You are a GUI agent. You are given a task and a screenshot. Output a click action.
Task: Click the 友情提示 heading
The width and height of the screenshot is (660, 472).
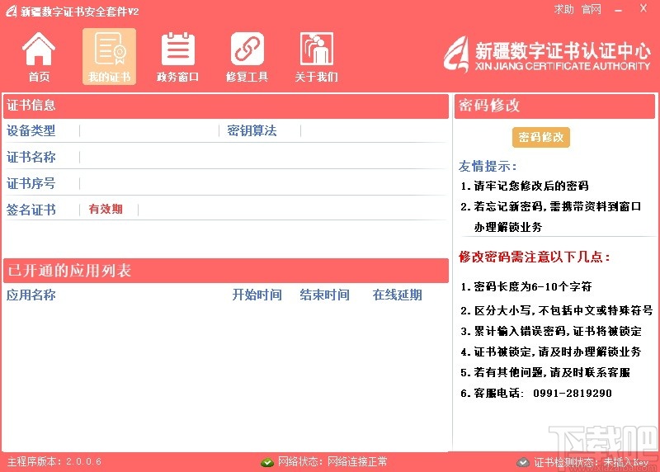488,166
